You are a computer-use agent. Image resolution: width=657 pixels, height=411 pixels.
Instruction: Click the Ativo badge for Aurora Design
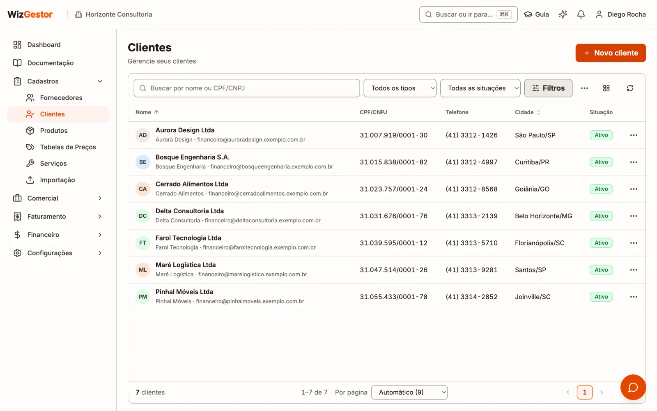pyautogui.click(x=601, y=135)
